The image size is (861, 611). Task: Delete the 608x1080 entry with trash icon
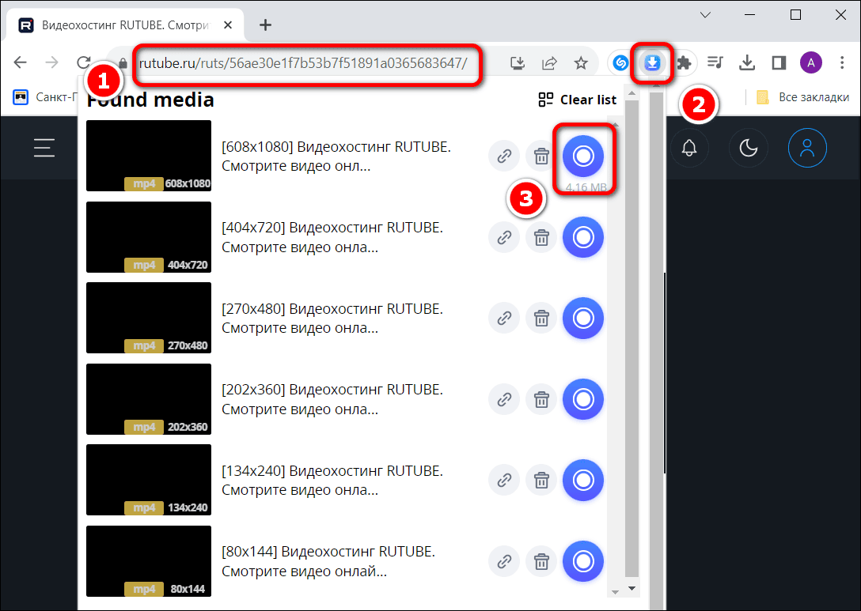pos(541,156)
